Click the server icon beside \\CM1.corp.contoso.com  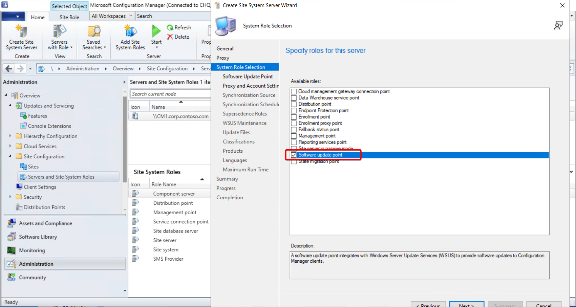[135, 116]
